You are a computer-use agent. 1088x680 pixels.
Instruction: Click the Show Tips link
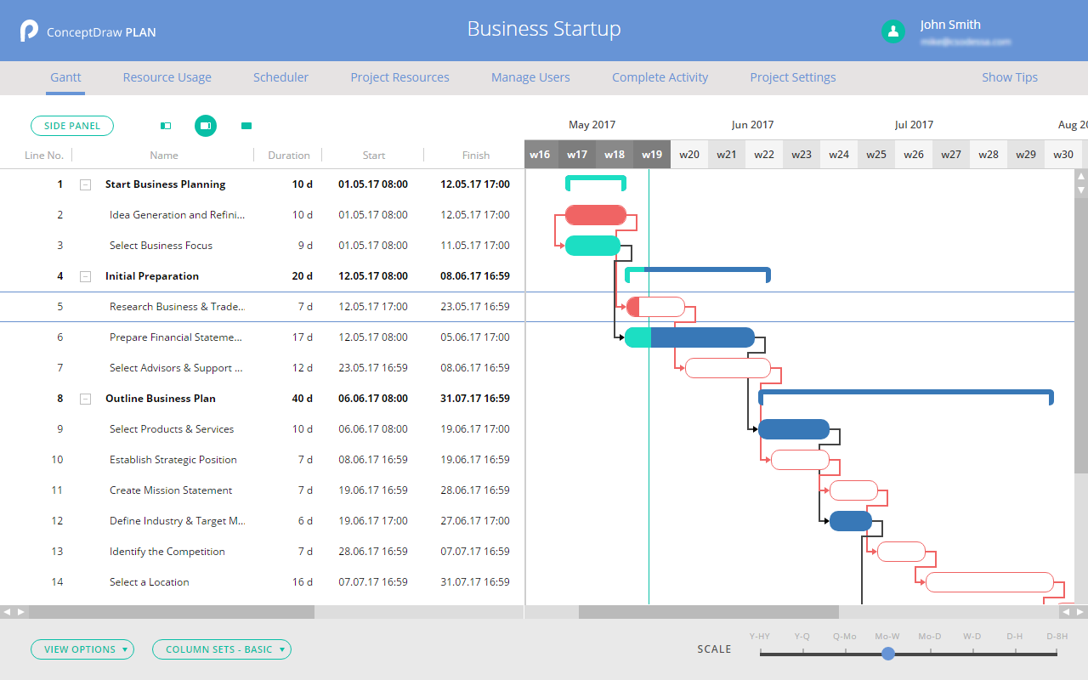tap(1010, 77)
